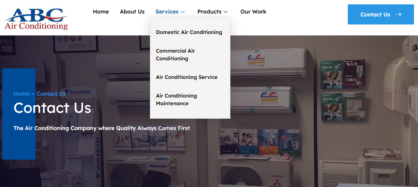Click the Contact Us breadcrumb link

pos(51,94)
